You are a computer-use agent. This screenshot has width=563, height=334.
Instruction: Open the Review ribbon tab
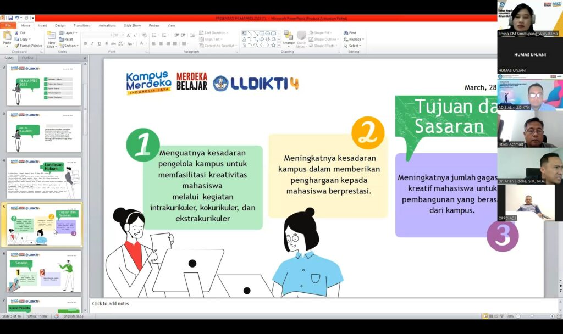click(154, 25)
